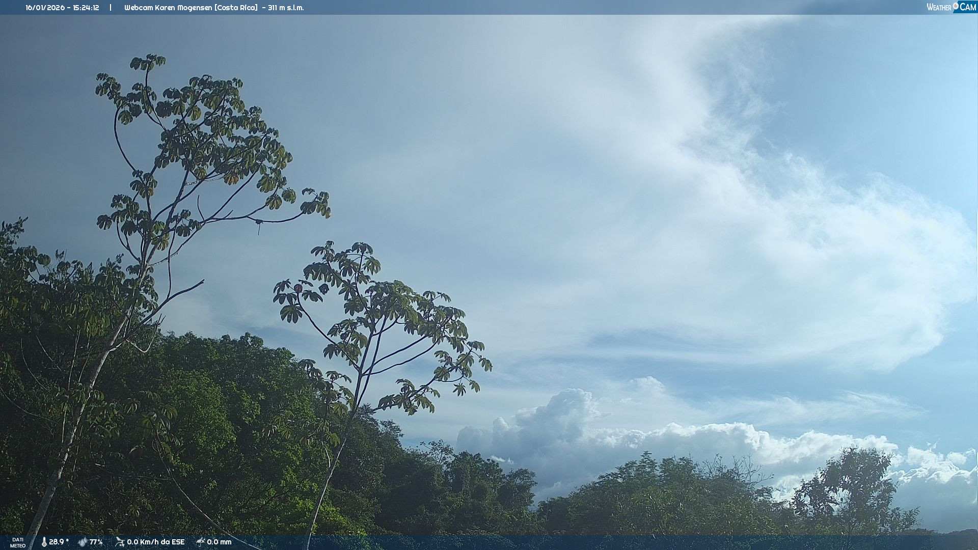Click the tall tree's top leaf cluster

point(148,62)
